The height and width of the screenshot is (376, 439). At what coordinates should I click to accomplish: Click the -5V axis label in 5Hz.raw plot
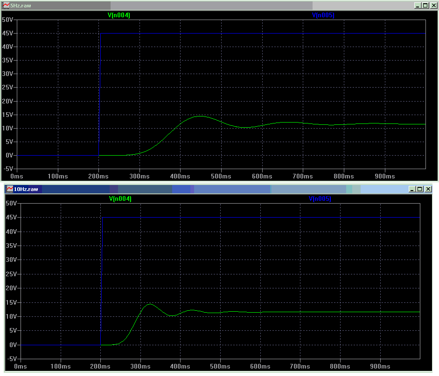click(8, 169)
